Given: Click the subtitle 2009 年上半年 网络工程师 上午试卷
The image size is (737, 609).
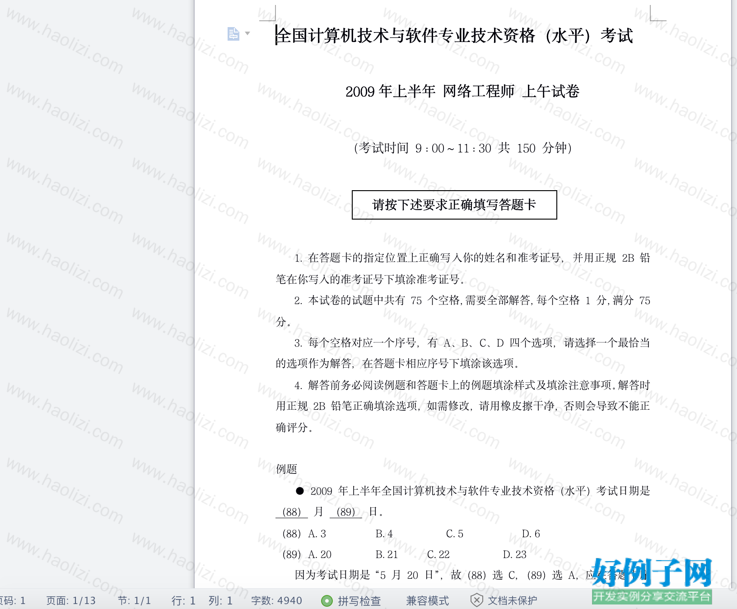Looking at the screenshot, I should tap(462, 91).
